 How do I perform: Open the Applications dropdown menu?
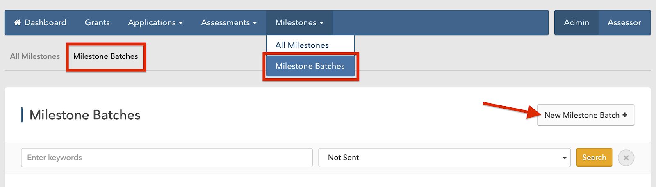155,22
